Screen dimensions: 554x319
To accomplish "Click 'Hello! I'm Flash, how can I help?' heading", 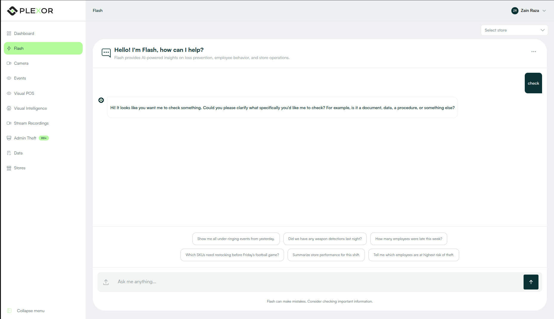I will 159,50.
